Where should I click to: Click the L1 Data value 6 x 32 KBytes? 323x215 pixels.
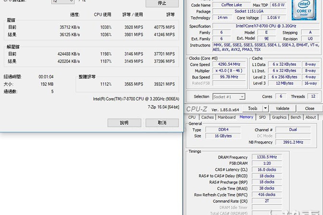pos(284,64)
